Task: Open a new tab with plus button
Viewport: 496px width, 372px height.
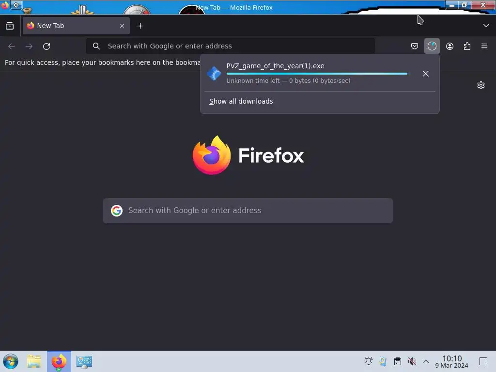Action: pyautogui.click(x=140, y=26)
